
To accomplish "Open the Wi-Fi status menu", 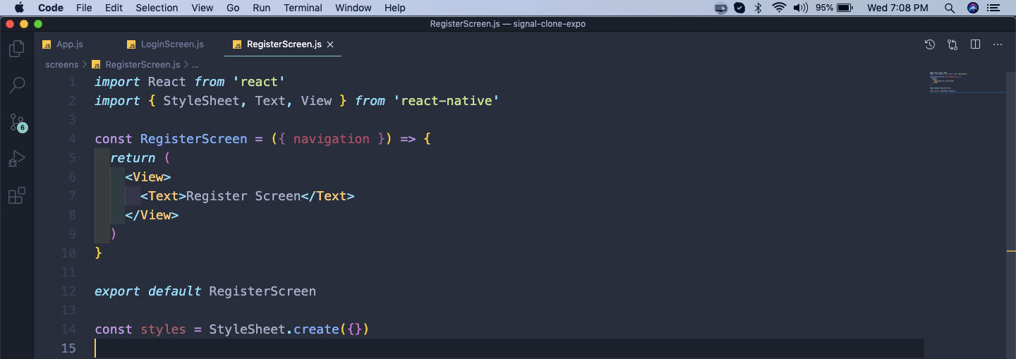I will click(x=779, y=8).
